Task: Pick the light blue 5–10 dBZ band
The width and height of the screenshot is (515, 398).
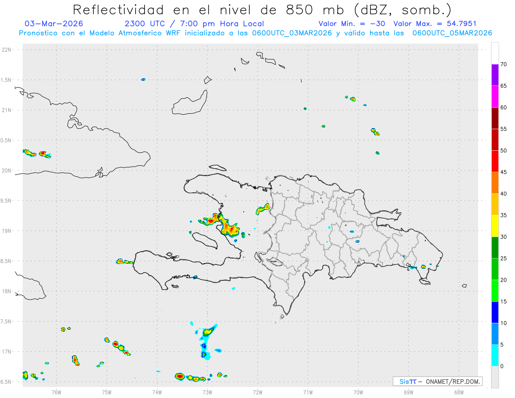Action: pyautogui.click(x=495, y=334)
